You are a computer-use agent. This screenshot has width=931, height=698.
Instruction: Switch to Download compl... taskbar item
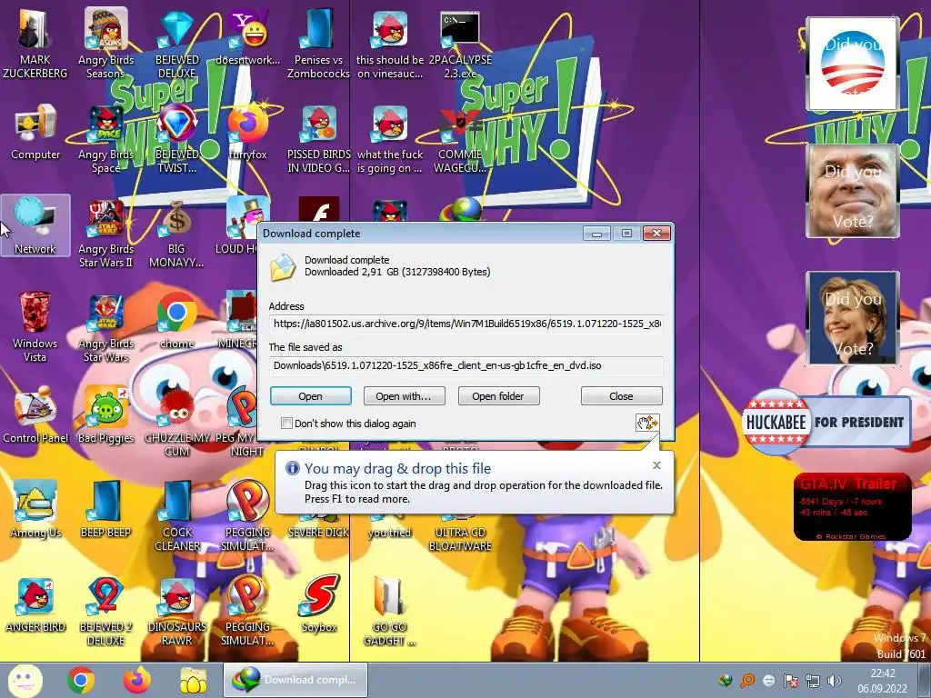click(295, 680)
